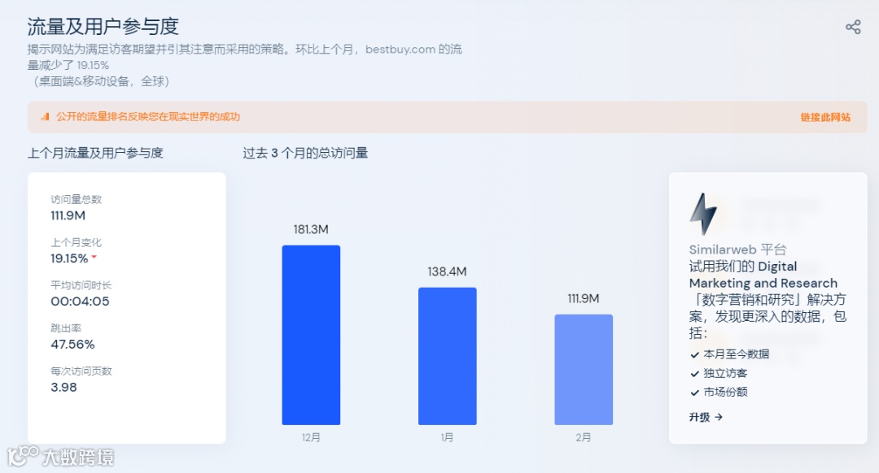Click the checkmark icon beside 本月至今数据
This screenshot has height=473, width=879.
(x=696, y=355)
